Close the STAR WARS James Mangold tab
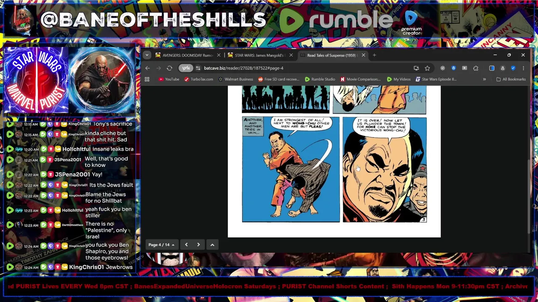 (x=291, y=55)
